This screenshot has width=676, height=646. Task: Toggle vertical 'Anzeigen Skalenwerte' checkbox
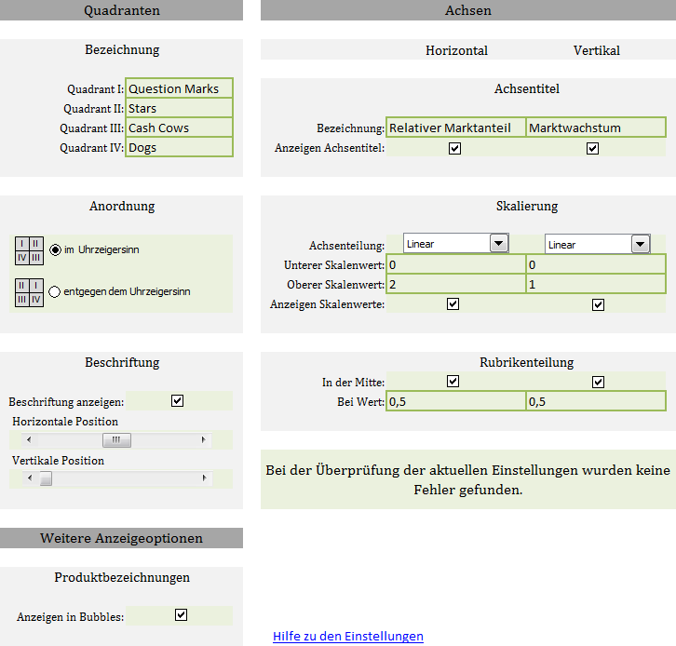pyautogui.click(x=598, y=304)
